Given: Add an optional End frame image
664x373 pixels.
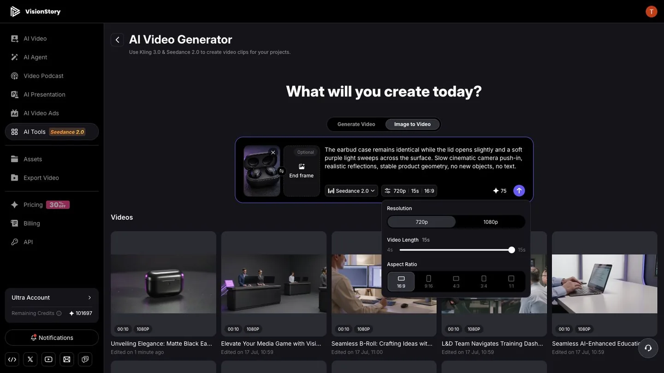Looking at the screenshot, I should [302, 171].
